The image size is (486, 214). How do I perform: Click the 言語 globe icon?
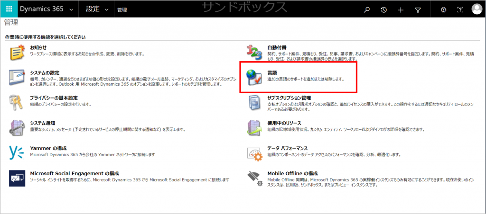click(254, 78)
